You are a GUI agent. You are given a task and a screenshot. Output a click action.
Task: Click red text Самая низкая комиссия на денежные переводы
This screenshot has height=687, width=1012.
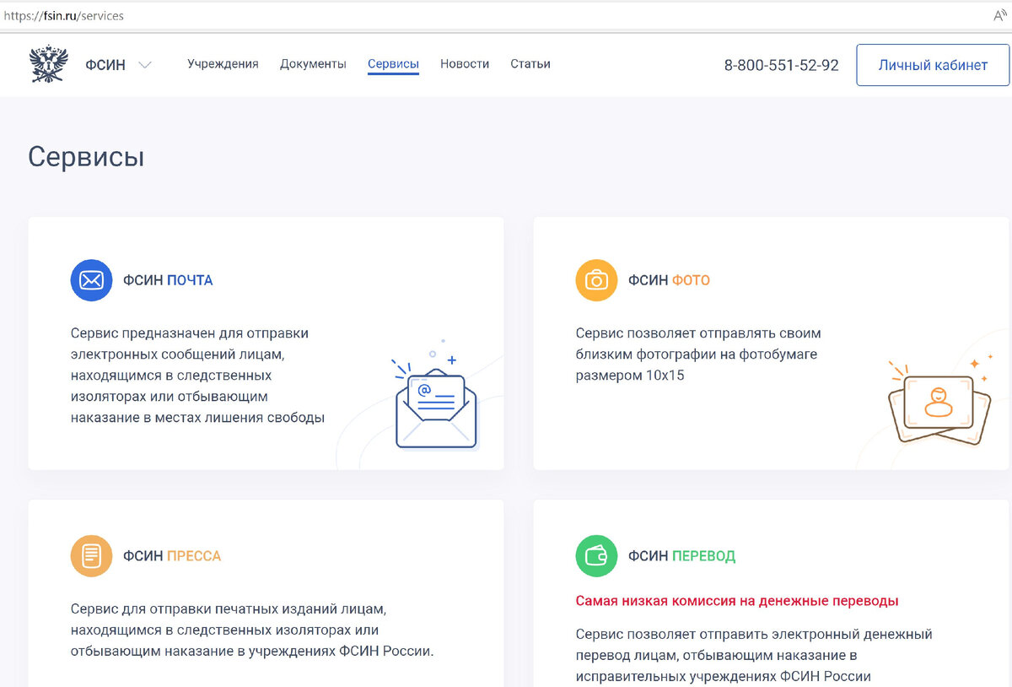point(737,601)
